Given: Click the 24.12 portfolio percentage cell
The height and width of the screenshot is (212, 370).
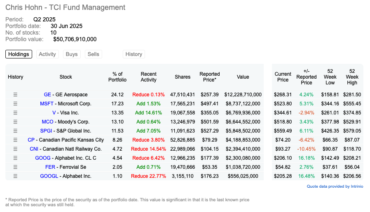Looking at the screenshot, I should click(117, 95).
